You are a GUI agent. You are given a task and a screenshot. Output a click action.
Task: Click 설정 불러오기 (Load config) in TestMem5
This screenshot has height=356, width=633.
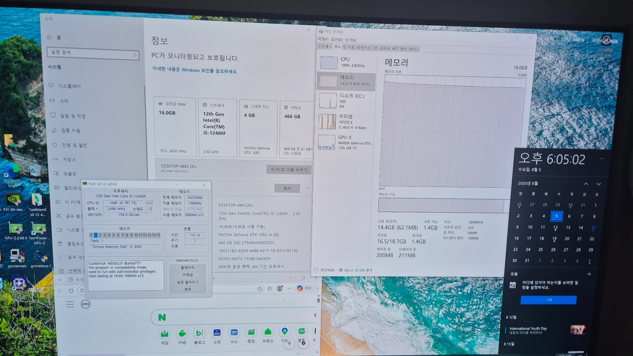coord(188,282)
